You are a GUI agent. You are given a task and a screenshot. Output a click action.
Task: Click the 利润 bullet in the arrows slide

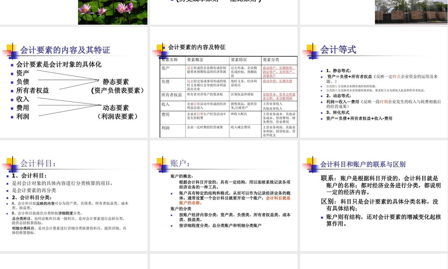22,117
